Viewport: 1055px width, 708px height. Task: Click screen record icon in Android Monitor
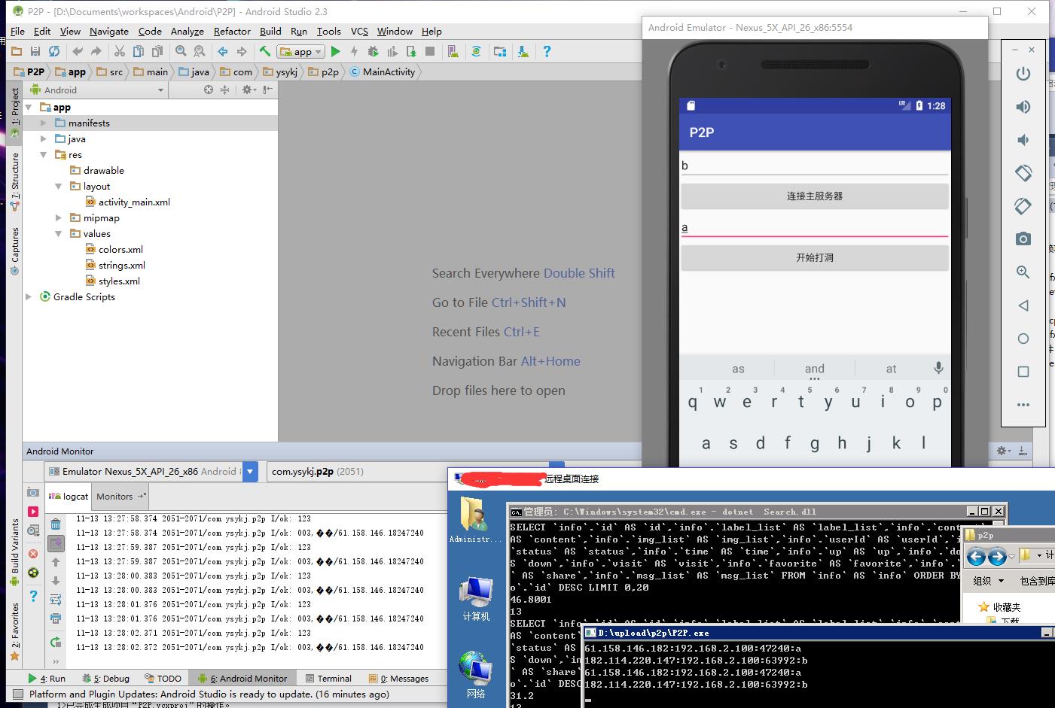pyautogui.click(x=33, y=512)
